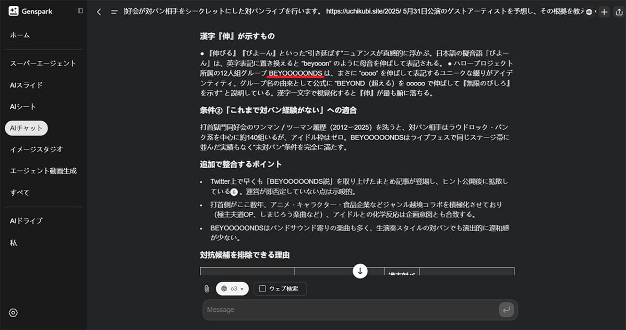Select スーパーエージェント in the sidebar
This screenshot has width=626, height=330.
click(43, 64)
